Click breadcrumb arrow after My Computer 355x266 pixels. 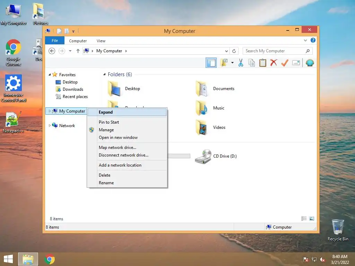(126, 51)
